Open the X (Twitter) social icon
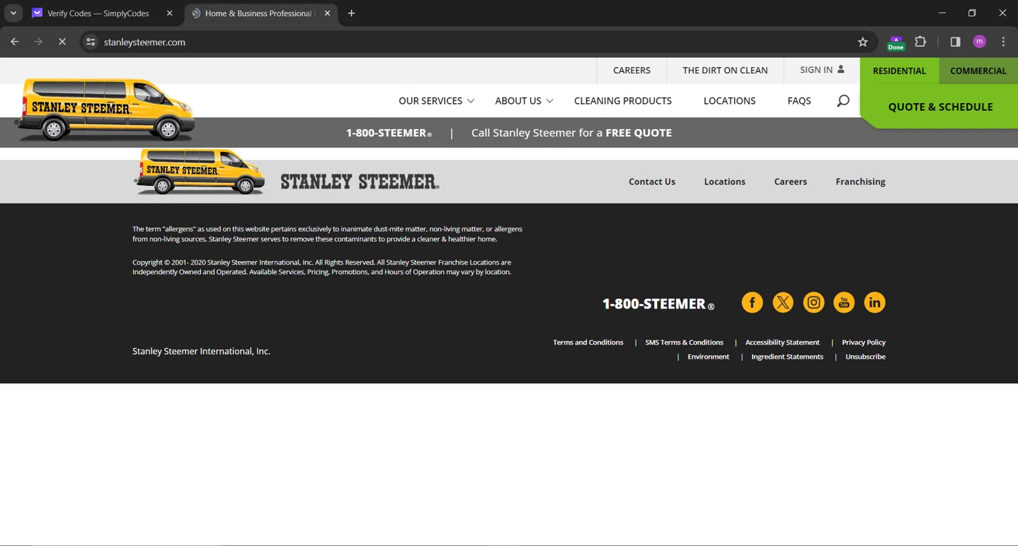The width and height of the screenshot is (1018, 546). [x=783, y=303]
